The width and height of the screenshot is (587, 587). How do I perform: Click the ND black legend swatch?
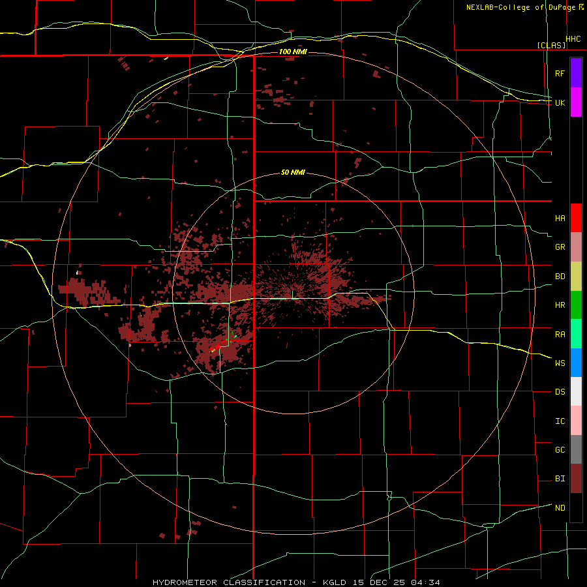coord(576,507)
